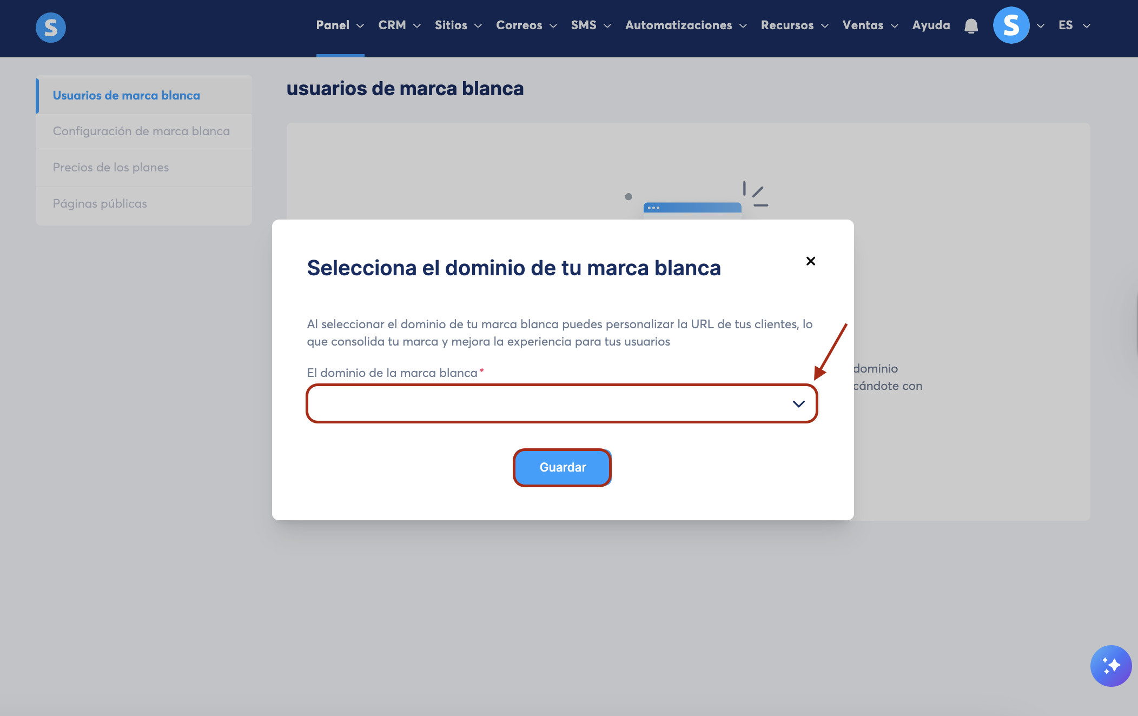Open Páginas públicas sidebar item
This screenshot has height=716, width=1138.
pos(100,204)
